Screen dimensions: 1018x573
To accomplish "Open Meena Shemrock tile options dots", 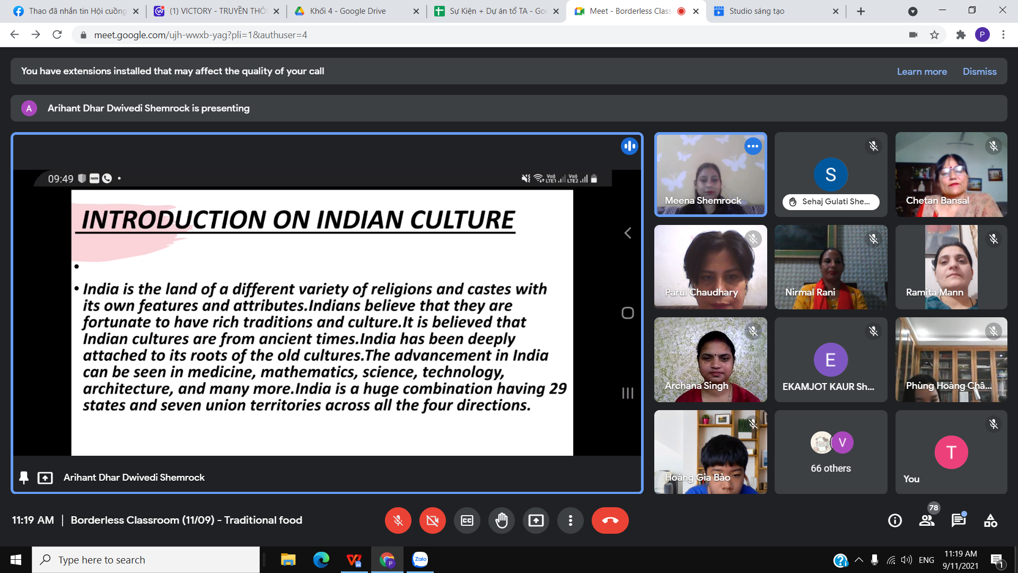I will (x=752, y=146).
